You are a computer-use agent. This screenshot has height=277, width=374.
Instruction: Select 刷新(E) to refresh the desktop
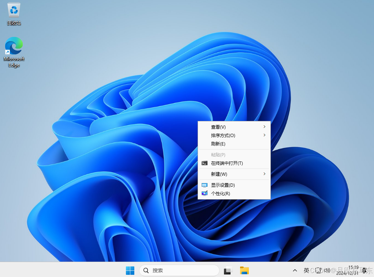pos(234,144)
